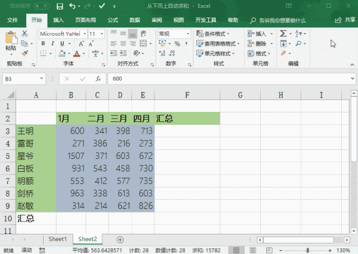Image resolution: width=358 pixels, height=254 pixels.
Task: Click inside the formula bar showing 600
Action: click(224, 79)
